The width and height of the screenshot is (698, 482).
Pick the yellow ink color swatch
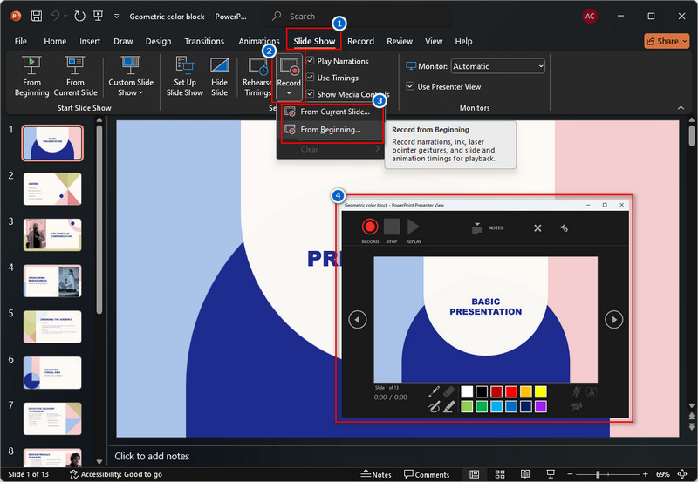tap(540, 391)
